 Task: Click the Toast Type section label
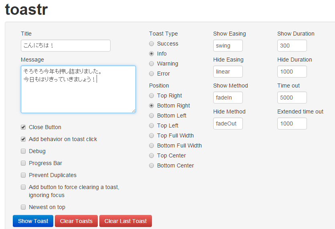pyautogui.click(x=163, y=34)
